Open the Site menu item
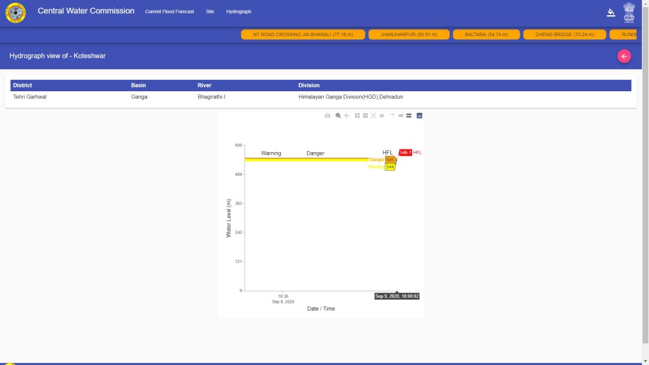Viewport: 649px width, 365px height. pyautogui.click(x=210, y=11)
